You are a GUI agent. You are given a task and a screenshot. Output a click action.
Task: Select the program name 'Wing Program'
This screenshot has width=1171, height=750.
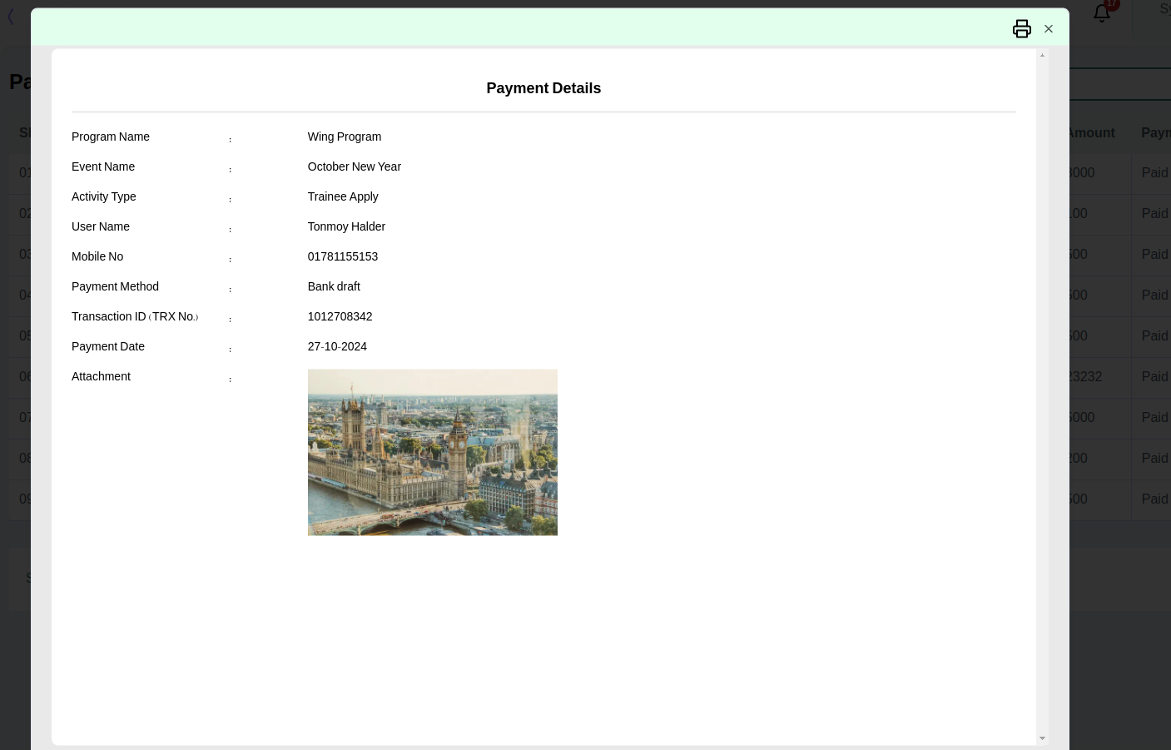tap(345, 137)
